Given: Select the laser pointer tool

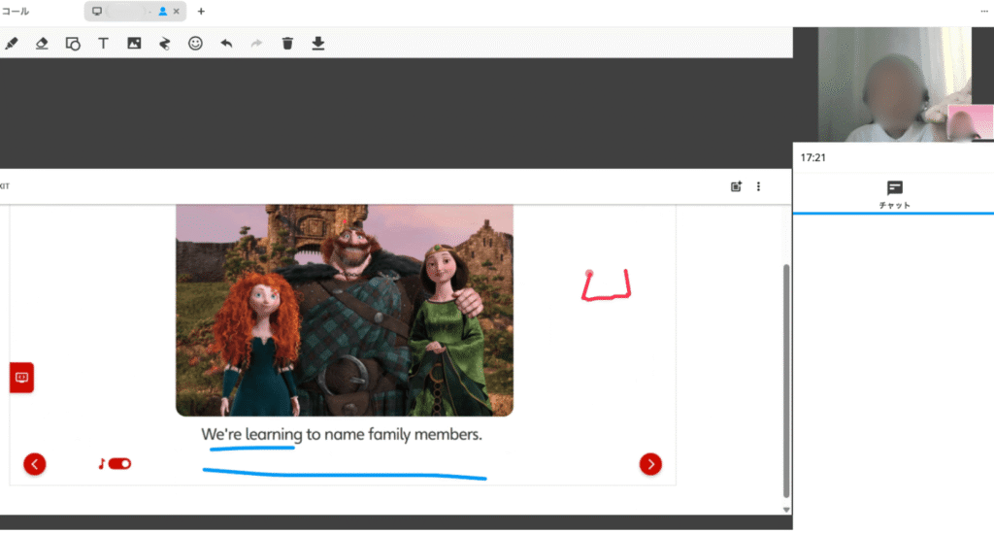Looking at the screenshot, I should pos(164,44).
